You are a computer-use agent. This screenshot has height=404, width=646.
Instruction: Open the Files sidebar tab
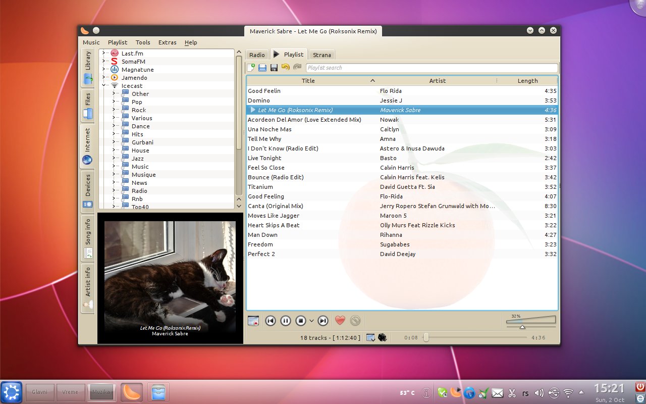pos(87,107)
